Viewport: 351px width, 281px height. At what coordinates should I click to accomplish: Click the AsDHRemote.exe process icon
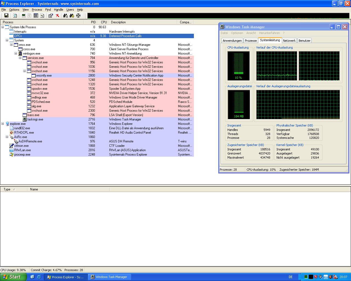point(16,141)
